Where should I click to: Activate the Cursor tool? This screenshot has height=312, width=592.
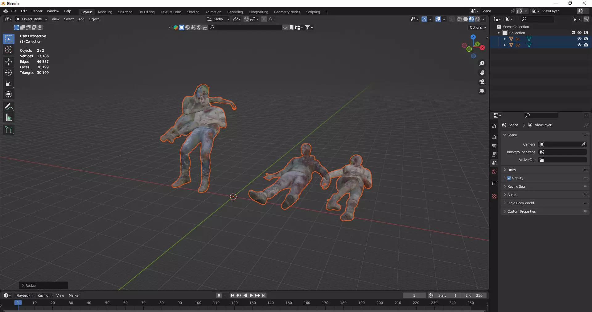point(9,50)
